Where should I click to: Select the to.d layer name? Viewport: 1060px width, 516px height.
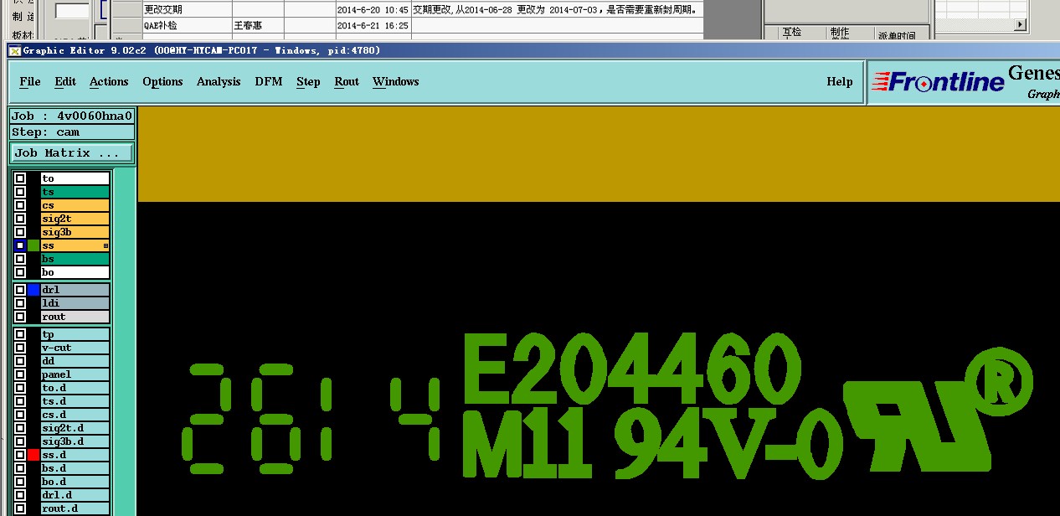[75, 388]
